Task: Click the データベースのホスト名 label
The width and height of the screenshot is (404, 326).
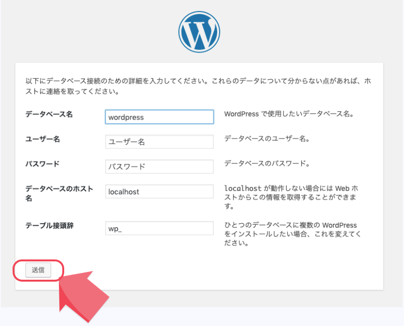Action: (59, 193)
